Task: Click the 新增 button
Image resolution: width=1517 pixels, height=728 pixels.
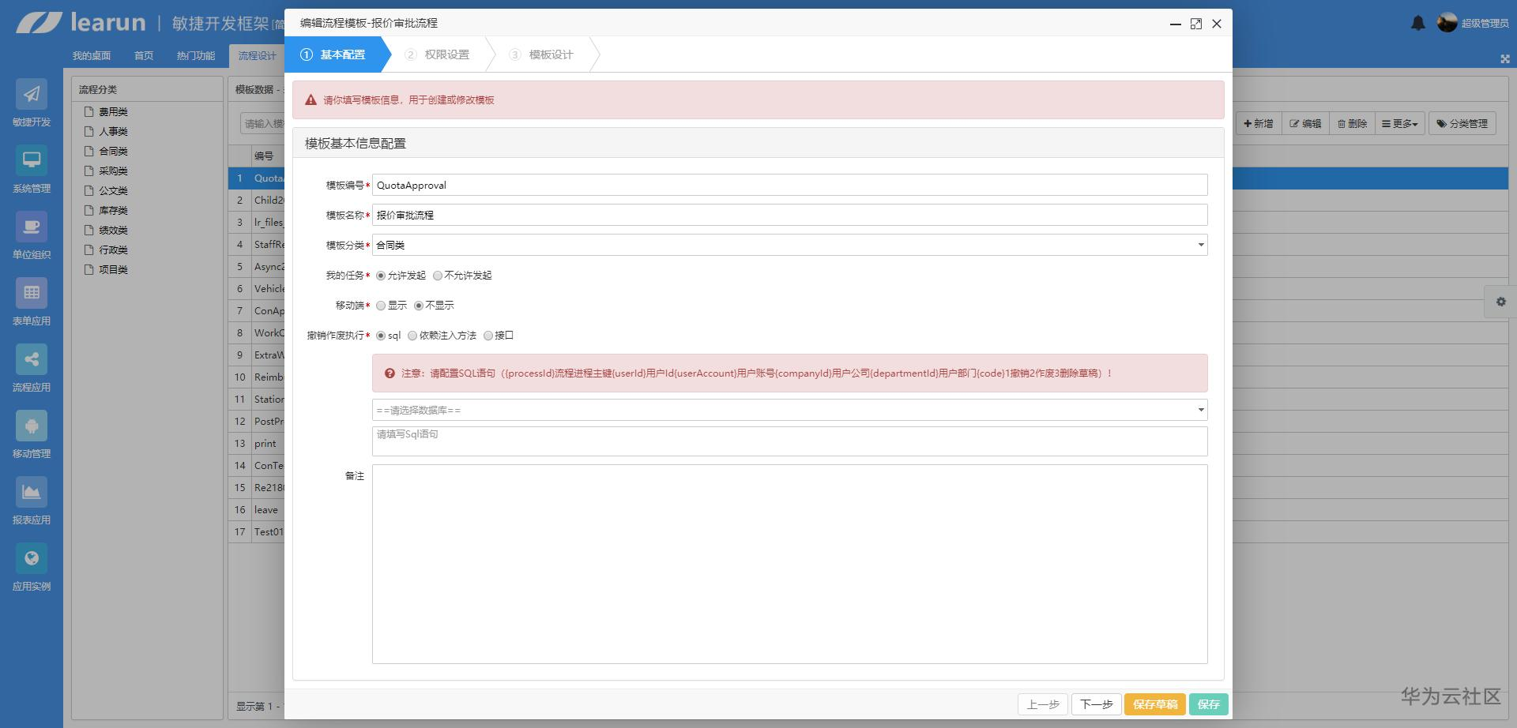Action: [1259, 124]
